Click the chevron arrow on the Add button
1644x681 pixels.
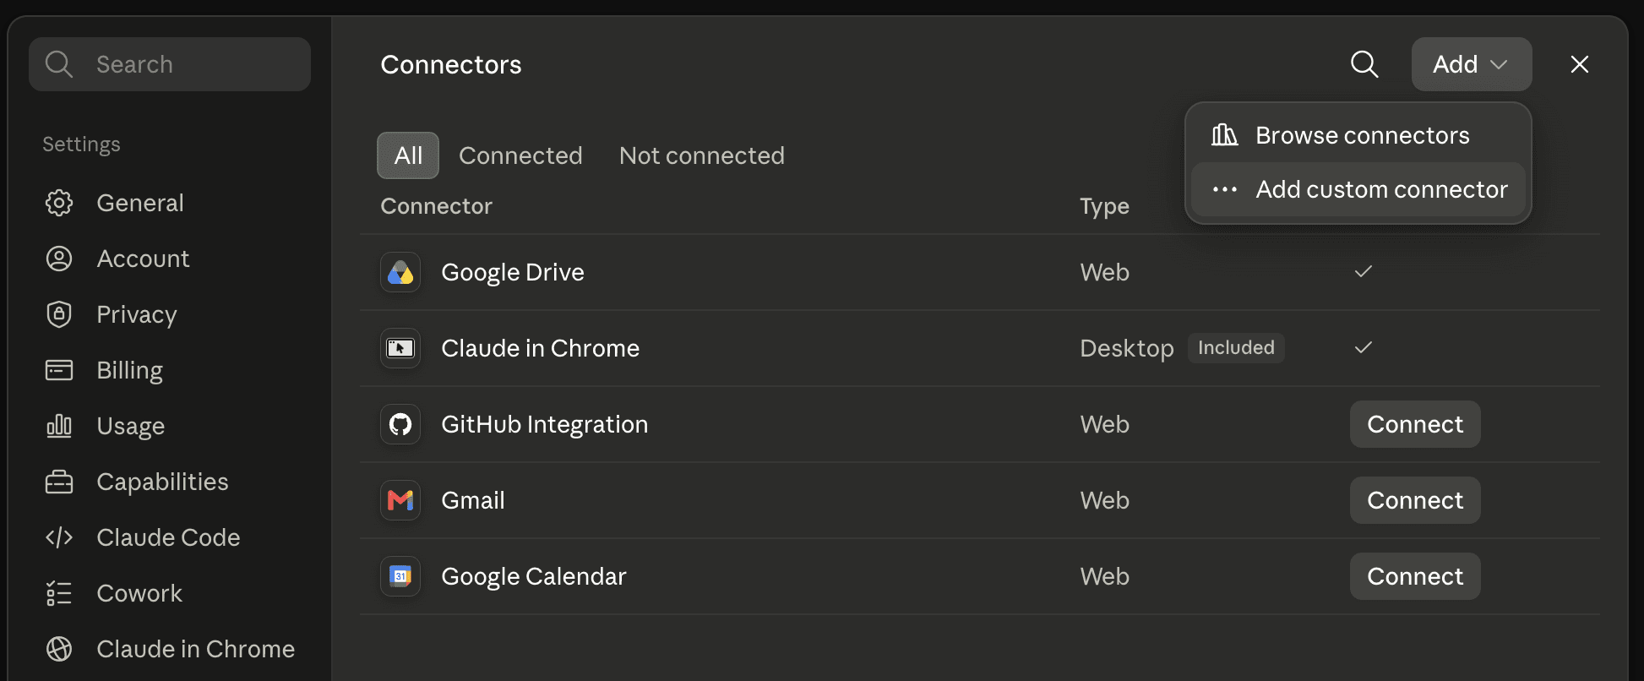pos(1499,64)
